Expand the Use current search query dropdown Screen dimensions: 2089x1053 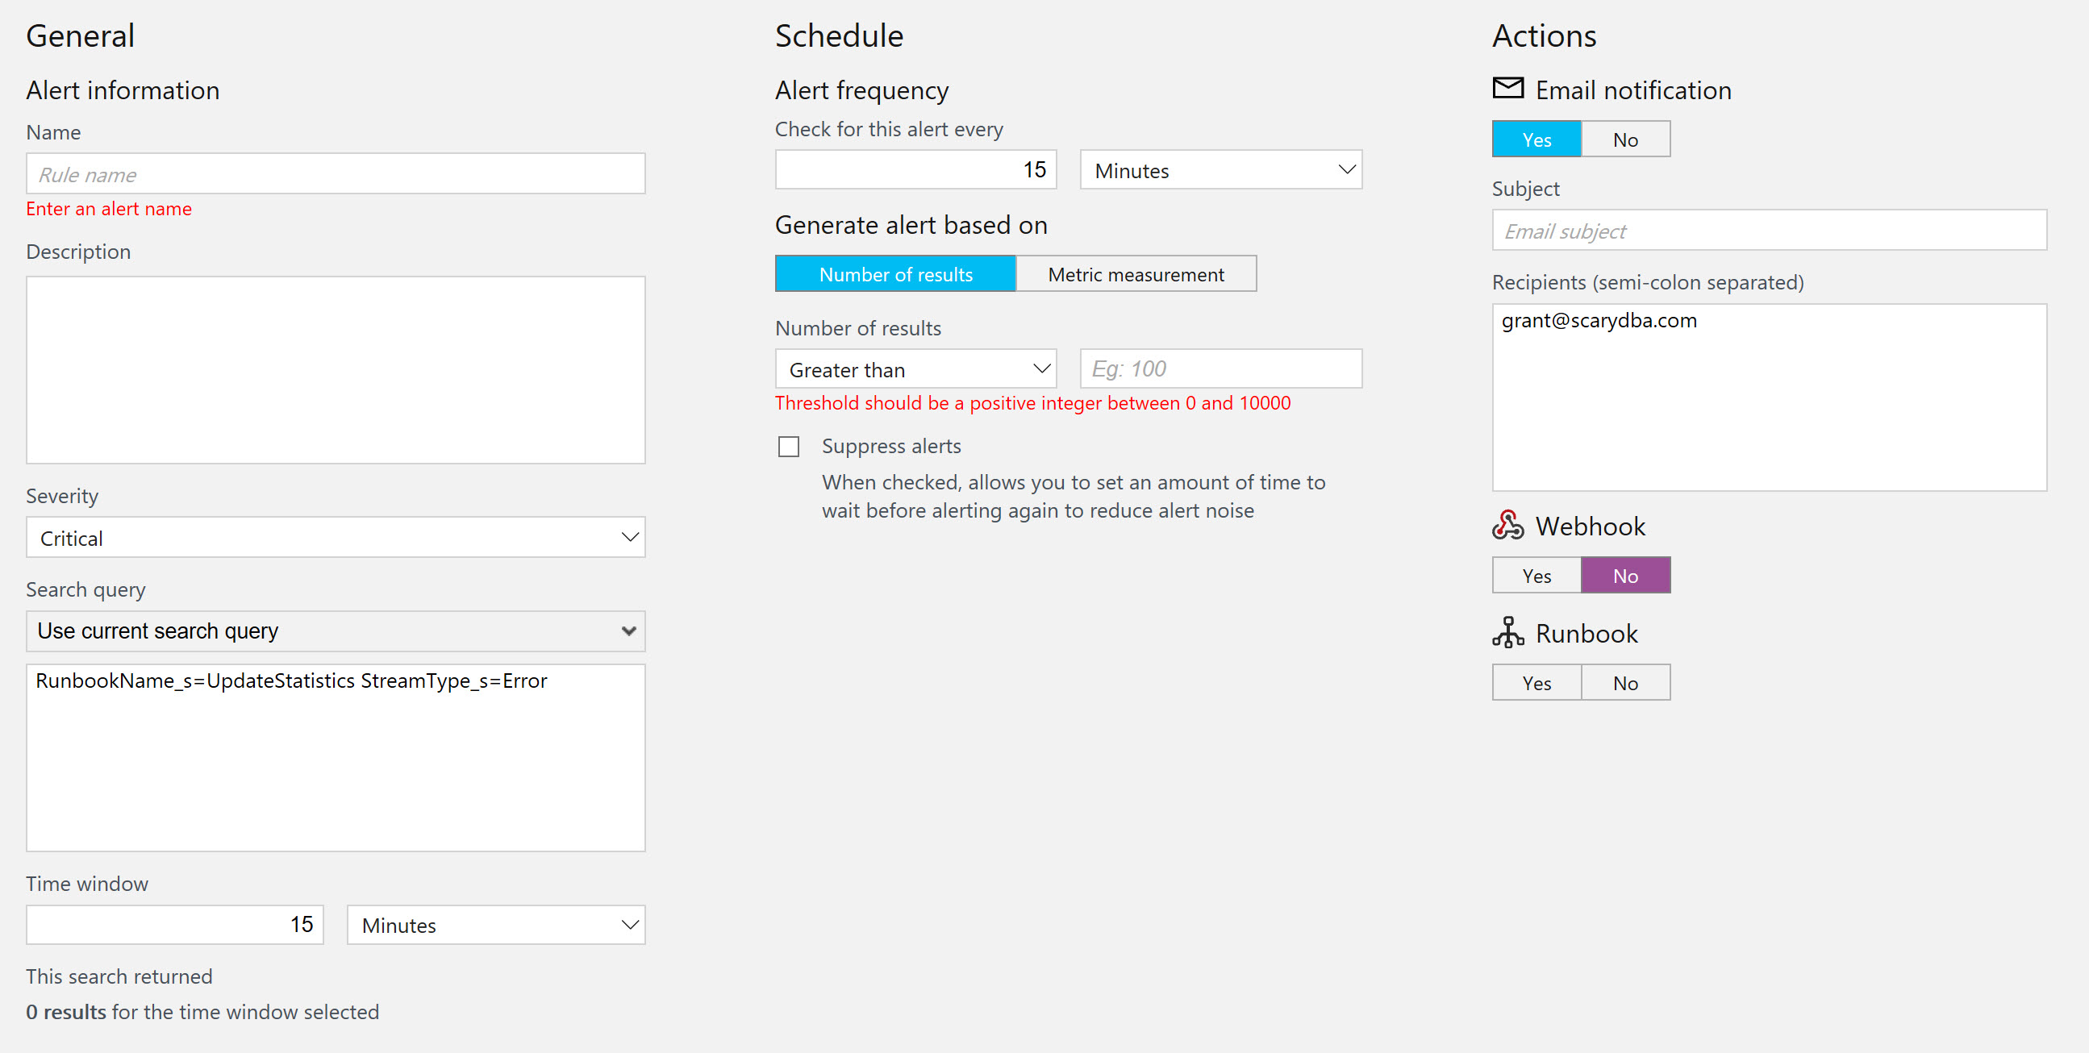[335, 631]
